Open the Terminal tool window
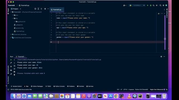Viewport: 179px width, 100px height. pos(81,86)
